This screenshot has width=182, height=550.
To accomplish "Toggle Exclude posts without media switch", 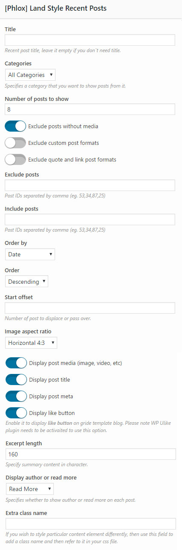I will pyautogui.click(x=15, y=126).
